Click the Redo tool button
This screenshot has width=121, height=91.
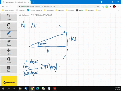pyautogui.click(x=9, y=26)
